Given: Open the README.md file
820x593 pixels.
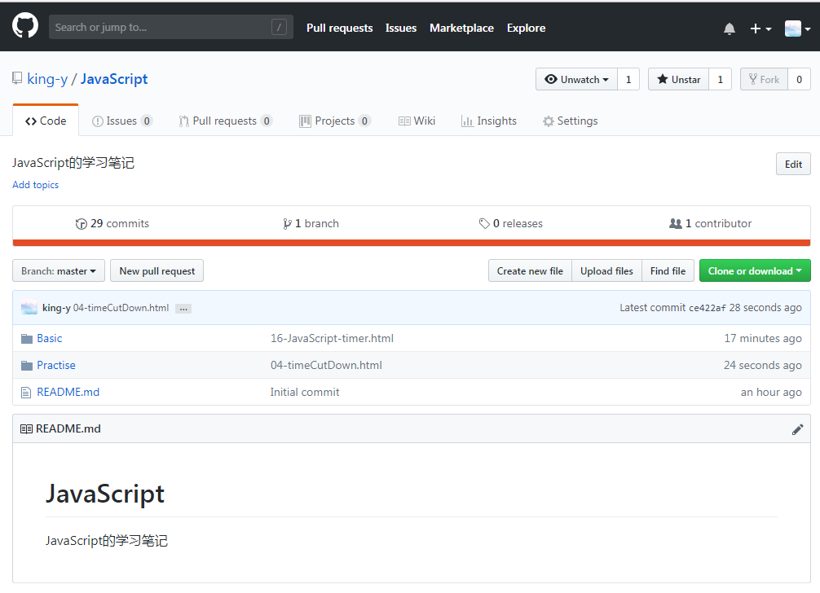Looking at the screenshot, I should [x=68, y=392].
